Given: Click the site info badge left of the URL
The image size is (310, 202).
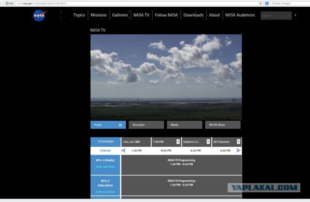Looking at the screenshot, I should 10,3.
